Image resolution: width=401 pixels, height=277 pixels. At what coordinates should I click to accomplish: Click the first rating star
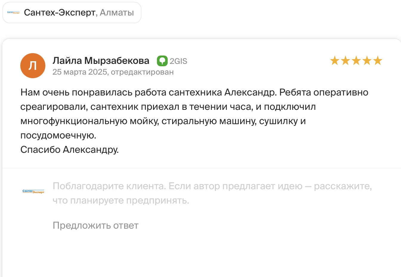335,61
